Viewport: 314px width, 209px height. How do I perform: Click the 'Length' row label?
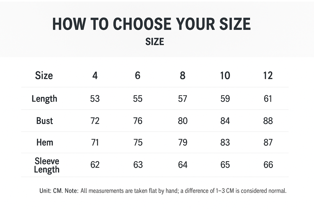44,99
